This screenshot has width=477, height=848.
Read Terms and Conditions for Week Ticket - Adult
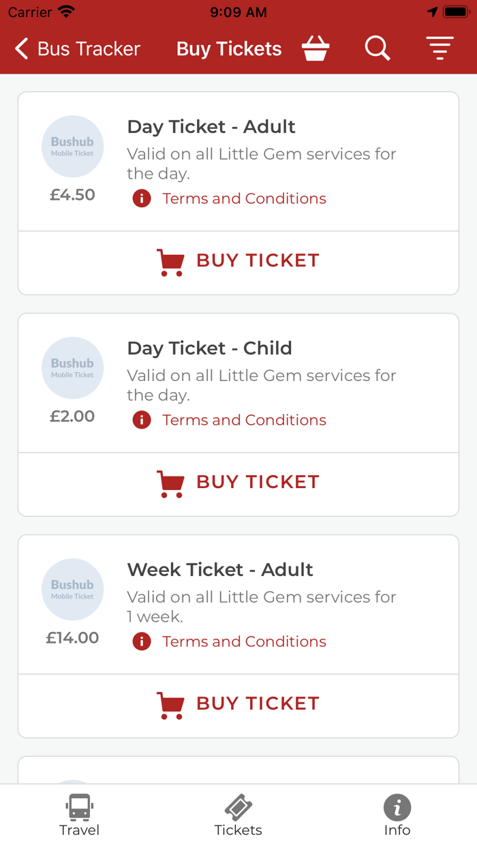pos(244,641)
